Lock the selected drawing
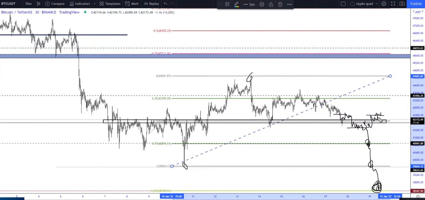Image resolution: width=425 pixels, height=200 pixels. 271,5
